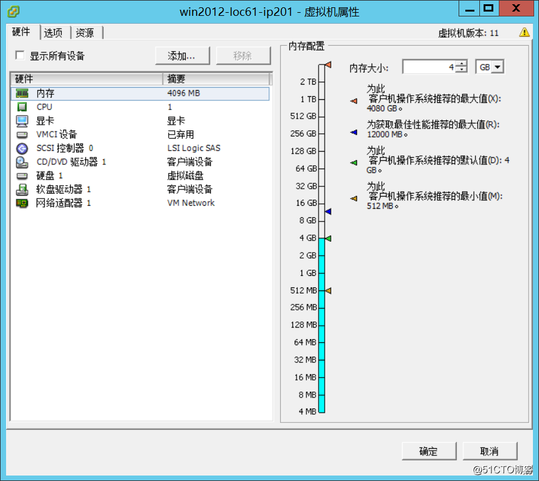Click the yellow warning triangle icon
539x481 pixels.
click(x=524, y=32)
